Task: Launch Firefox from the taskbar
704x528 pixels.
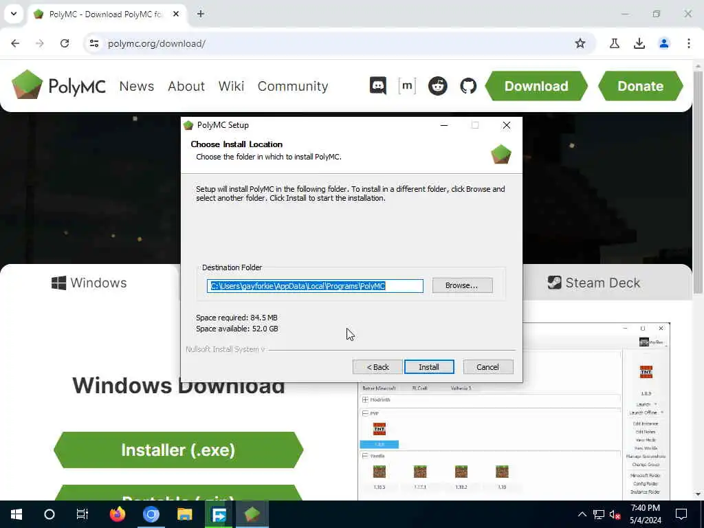Action: click(117, 514)
